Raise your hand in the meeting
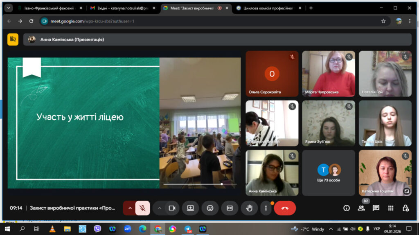The image size is (419, 235). 249,208
